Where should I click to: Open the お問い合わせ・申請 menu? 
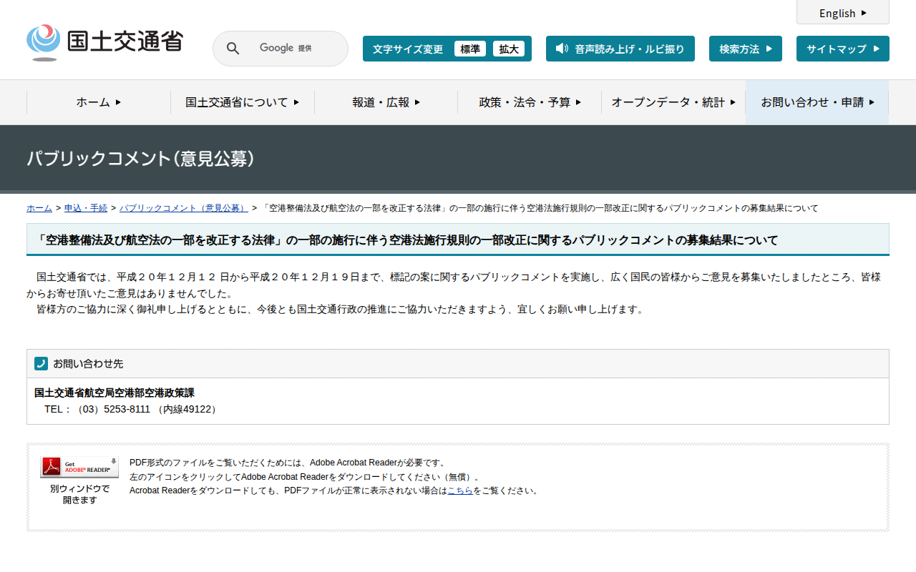[x=817, y=102]
